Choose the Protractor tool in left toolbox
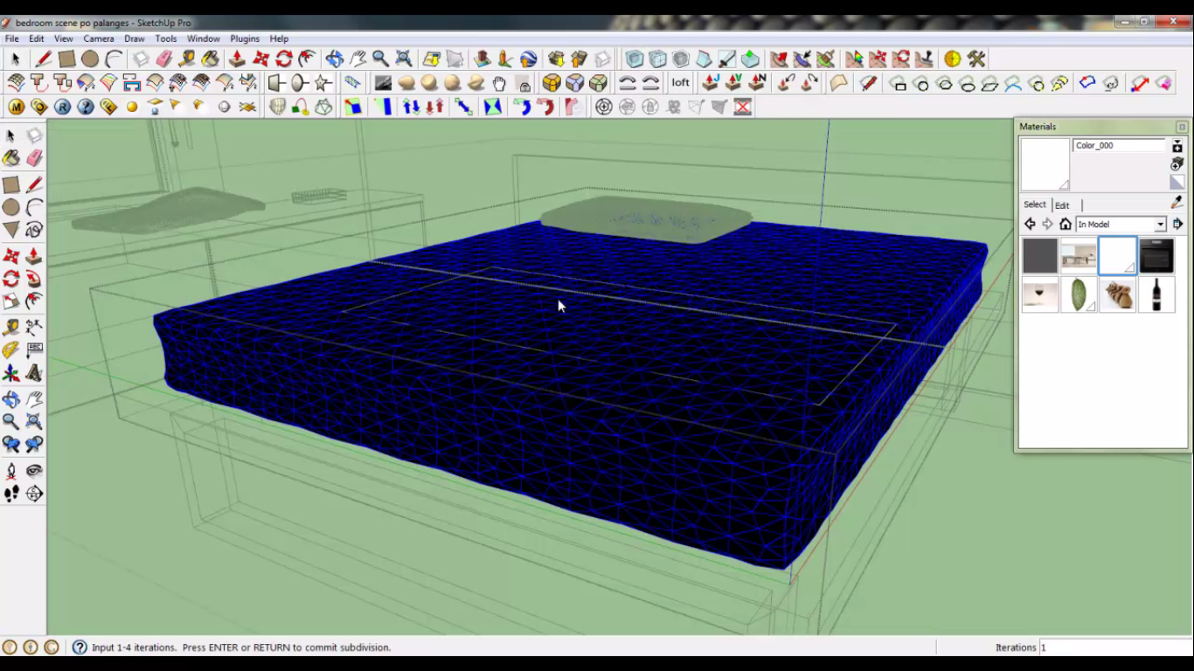The image size is (1194, 671). click(11, 350)
